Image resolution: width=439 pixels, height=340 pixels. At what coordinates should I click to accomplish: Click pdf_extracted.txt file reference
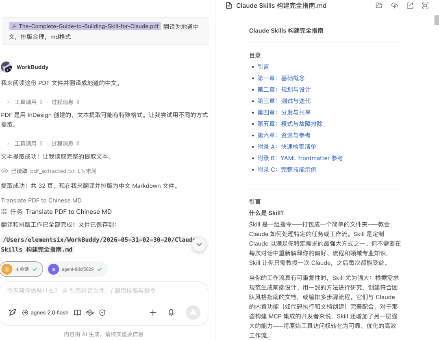[52, 171]
